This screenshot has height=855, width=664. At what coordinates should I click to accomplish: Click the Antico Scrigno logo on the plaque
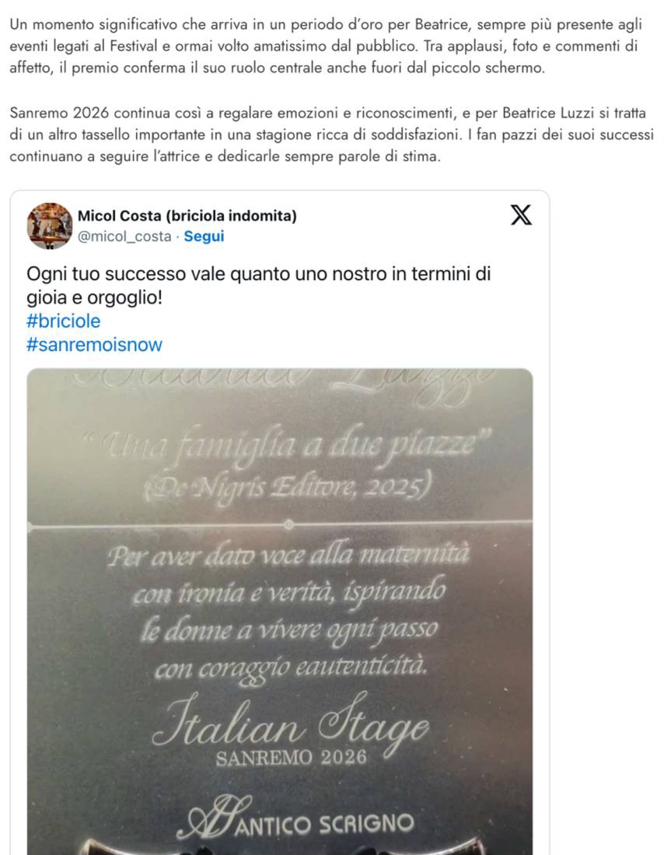[x=295, y=818]
